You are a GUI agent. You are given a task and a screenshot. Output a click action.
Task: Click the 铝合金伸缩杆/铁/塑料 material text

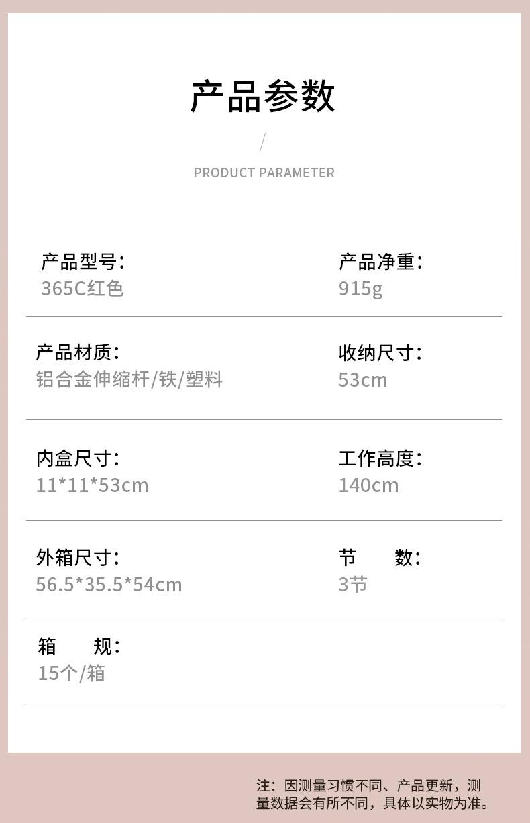(129, 379)
